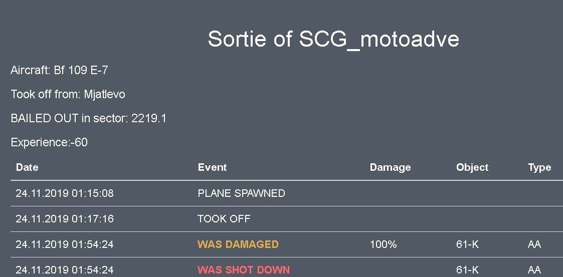
Task: Click the 01:17:16 timestamp cell
Action: 65,219
